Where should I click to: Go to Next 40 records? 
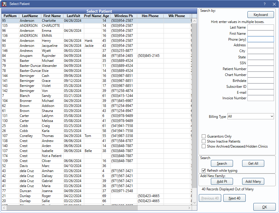234,198
